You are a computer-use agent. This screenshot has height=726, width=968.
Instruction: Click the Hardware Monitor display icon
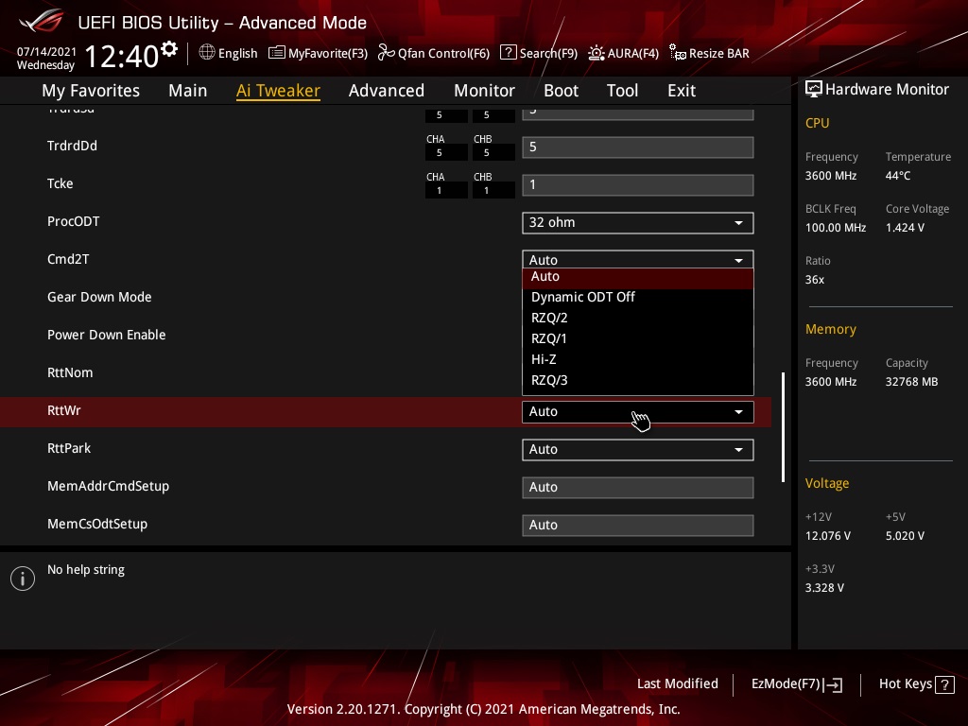tap(814, 90)
